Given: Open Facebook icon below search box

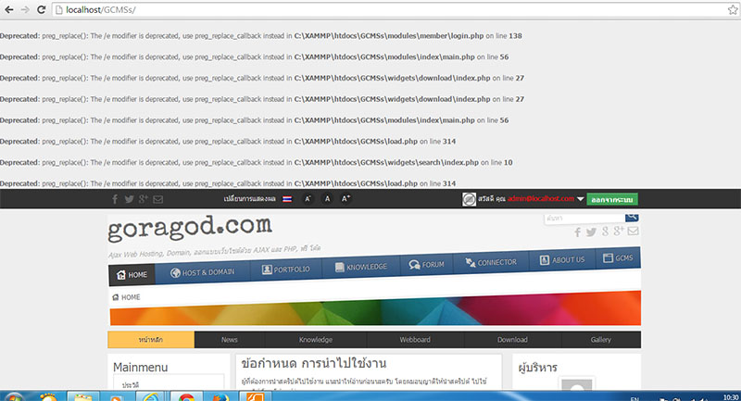Looking at the screenshot, I should tap(577, 232).
